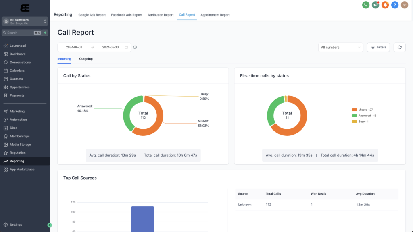This screenshot has width=413, height=232.
Task: View the date range info icon
Action: (x=135, y=47)
